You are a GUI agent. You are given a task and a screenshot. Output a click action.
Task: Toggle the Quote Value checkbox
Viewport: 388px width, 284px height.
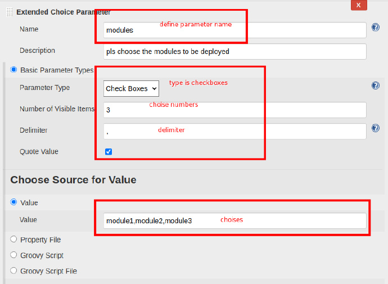pos(109,152)
